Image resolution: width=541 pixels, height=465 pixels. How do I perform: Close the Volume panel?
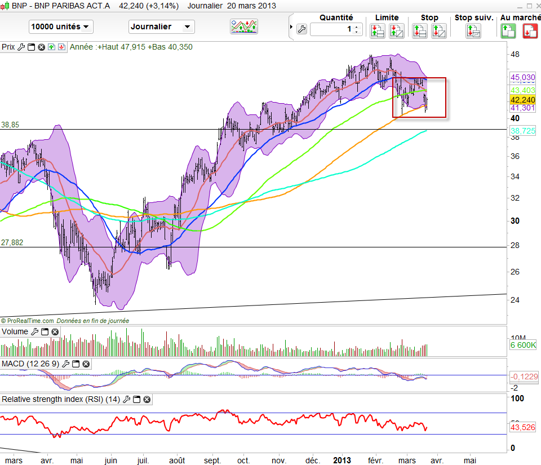point(55,332)
